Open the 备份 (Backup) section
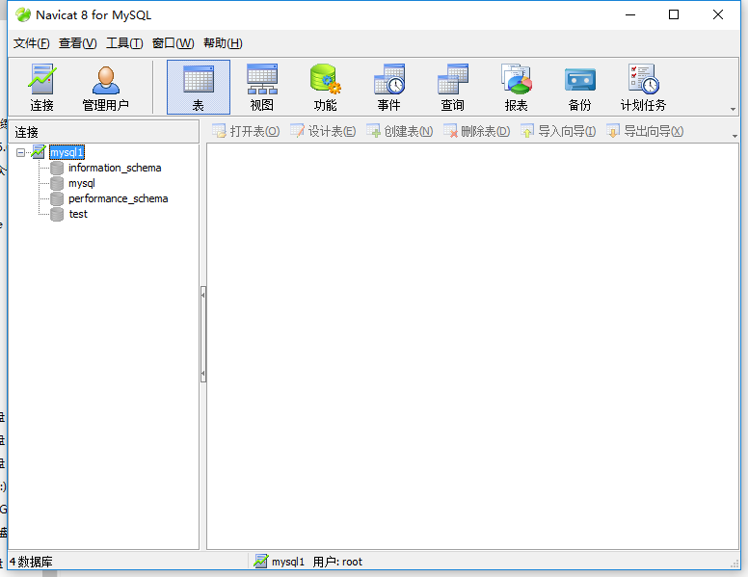The width and height of the screenshot is (748, 577). pyautogui.click(x=579, y=88)
